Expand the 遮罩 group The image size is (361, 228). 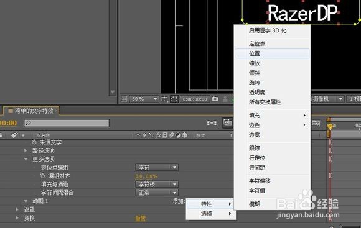click(x=17, y=209)
